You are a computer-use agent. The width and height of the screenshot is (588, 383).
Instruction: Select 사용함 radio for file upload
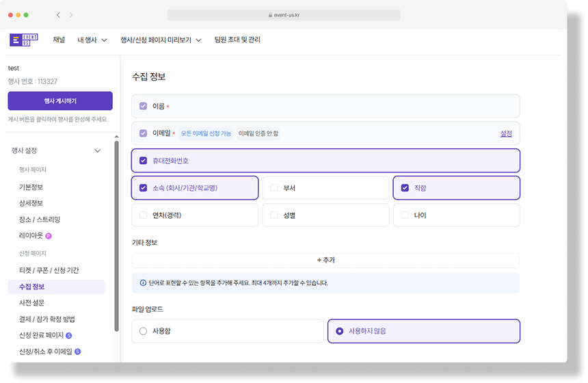[143, 331]
